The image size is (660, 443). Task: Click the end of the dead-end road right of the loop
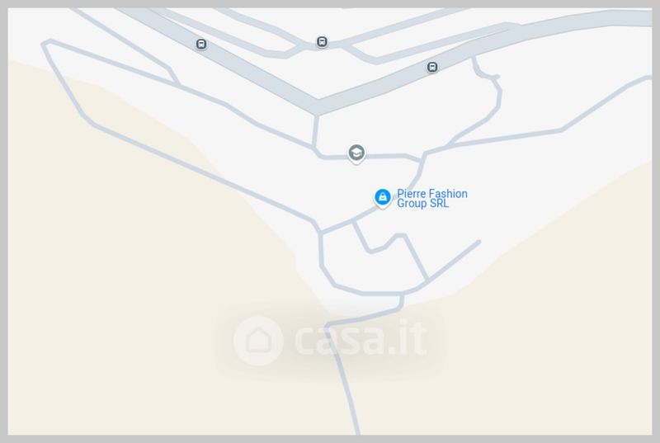478,242
